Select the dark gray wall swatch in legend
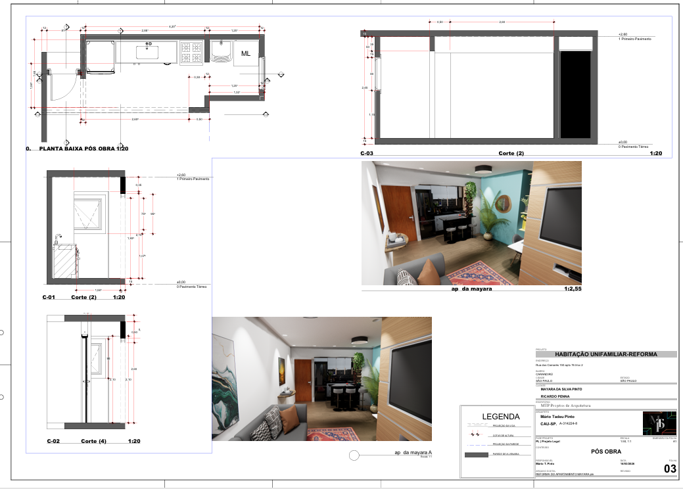The height and width of the screenshot is (489, 683). tap(477, 455)
